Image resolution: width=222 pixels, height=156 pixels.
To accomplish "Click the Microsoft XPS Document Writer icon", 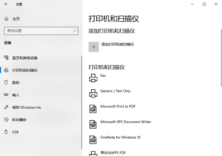I will point(93,124).
